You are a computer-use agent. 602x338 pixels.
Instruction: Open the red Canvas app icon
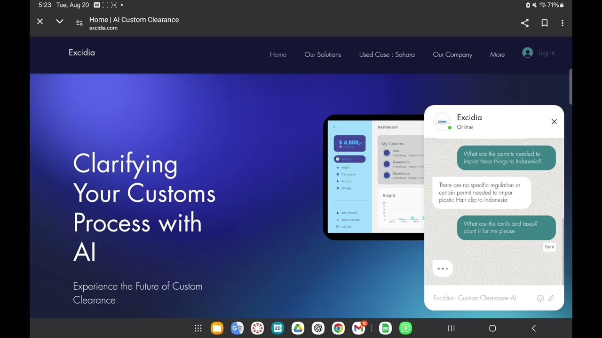(257, 329)
